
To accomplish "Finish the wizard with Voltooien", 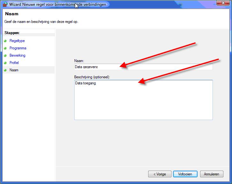I will (185, 174).
